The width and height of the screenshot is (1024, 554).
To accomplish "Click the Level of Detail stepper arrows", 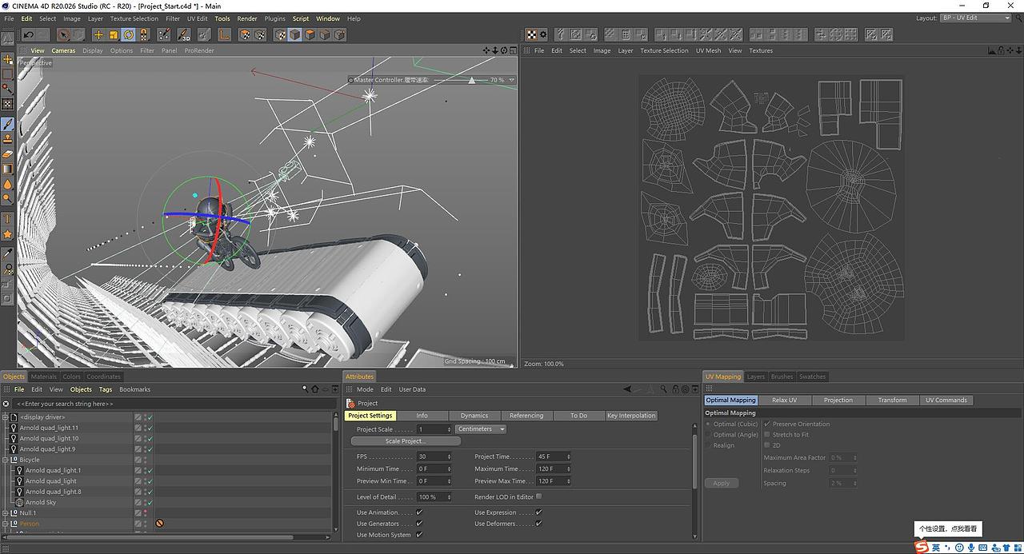I will 449,496.
